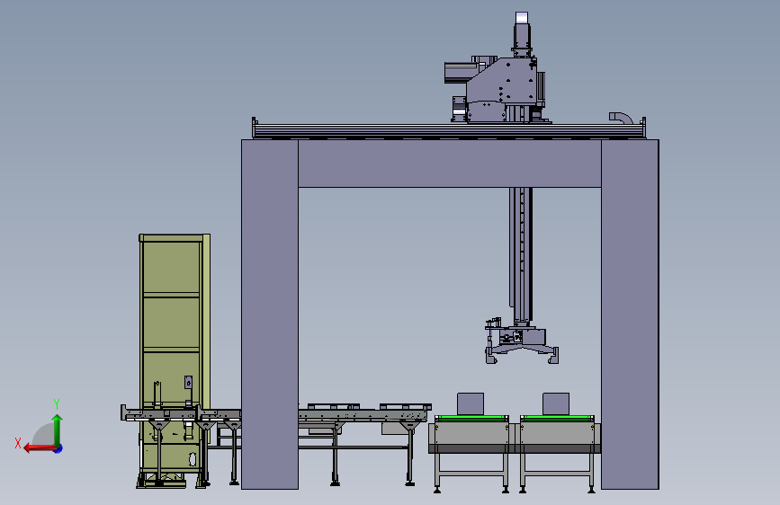Click the blue Z axis dot of triad
This screenshot has width=780, height=505.
tap(58, 448)
